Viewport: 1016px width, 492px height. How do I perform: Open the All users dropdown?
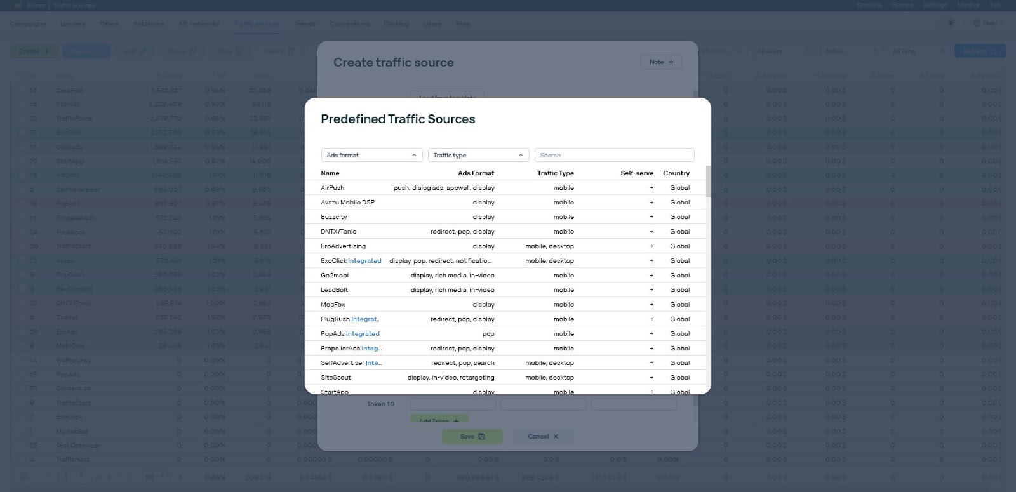tap(783, 51)
